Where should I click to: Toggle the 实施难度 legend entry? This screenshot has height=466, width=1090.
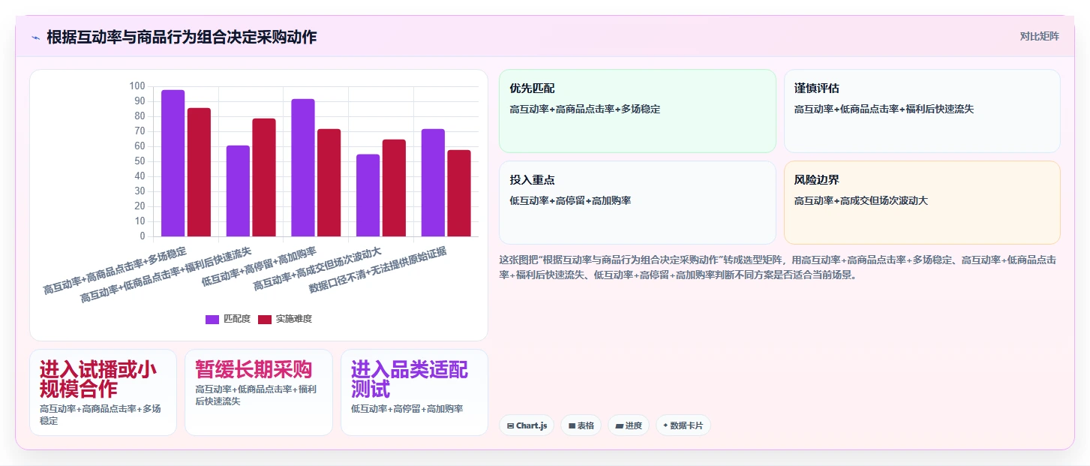coord(285,319)
